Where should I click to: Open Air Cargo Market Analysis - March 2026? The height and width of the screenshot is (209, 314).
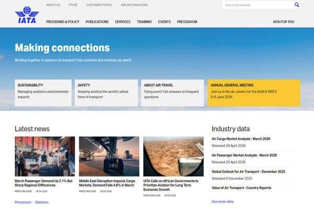[x=241, y=138]
